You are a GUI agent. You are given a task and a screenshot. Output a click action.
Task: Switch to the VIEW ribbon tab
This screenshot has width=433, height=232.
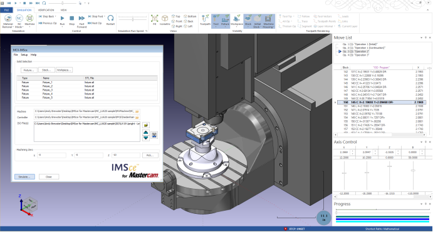[63, 10]
